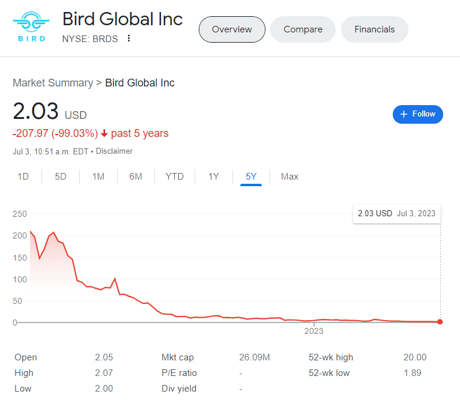The height and width of the screenshot is (400, 460).
Task: Open the three-dot options menu
Action: click(x=129, y=39)
